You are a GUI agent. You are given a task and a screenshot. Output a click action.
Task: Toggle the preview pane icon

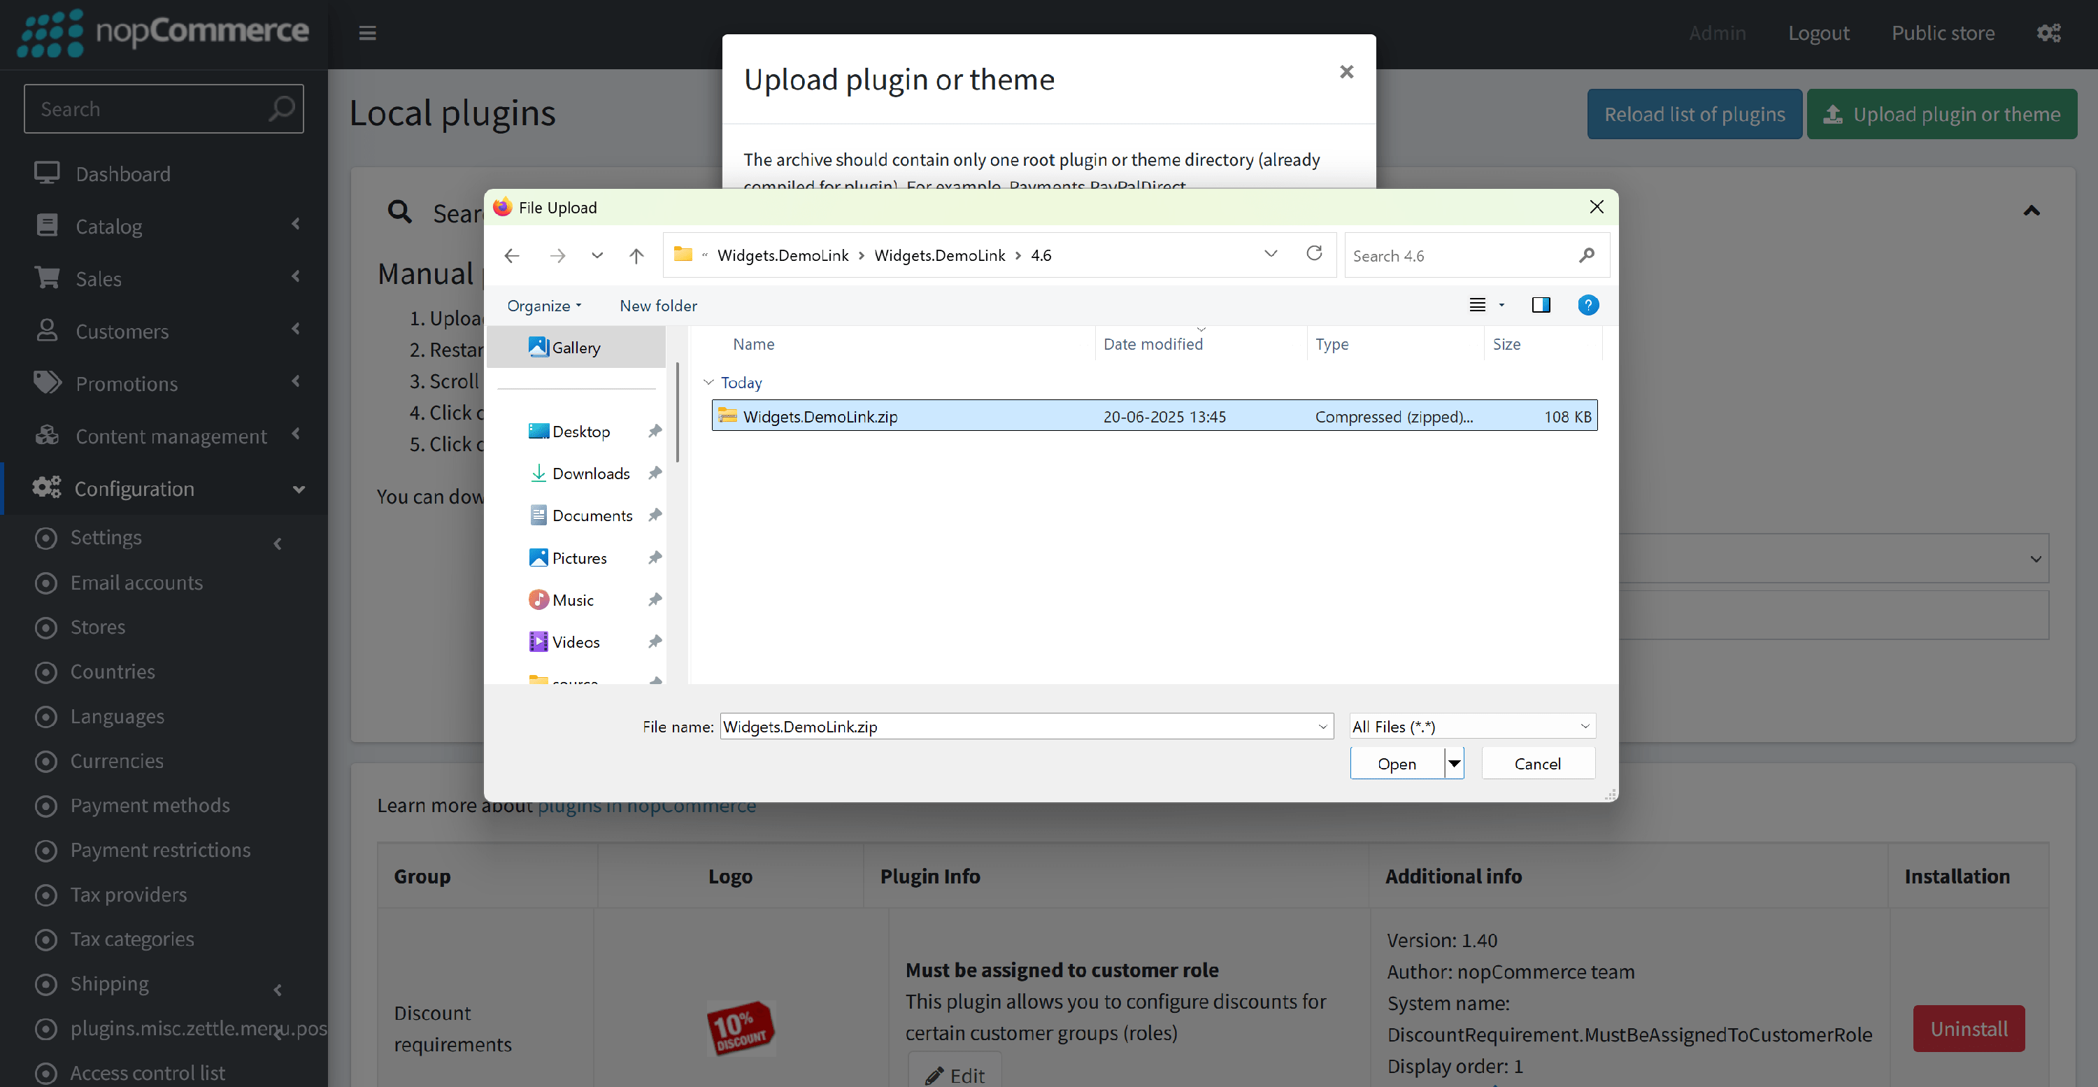point(1540,306)
